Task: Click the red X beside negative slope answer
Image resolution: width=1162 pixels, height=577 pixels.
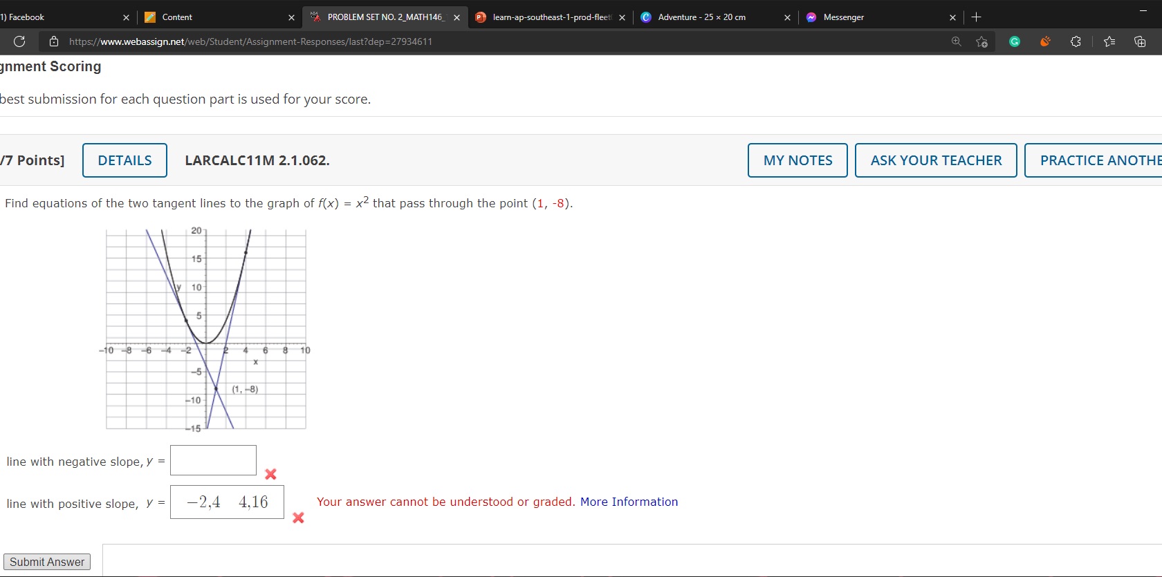Action: [x=270, y=474]
